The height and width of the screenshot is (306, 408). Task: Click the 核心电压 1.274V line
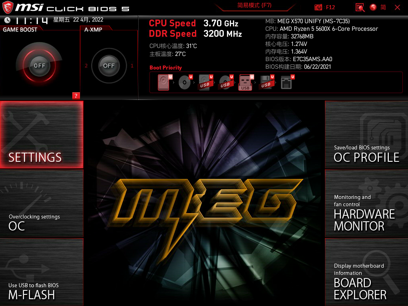pyautogui.click(x=286, y=44)
